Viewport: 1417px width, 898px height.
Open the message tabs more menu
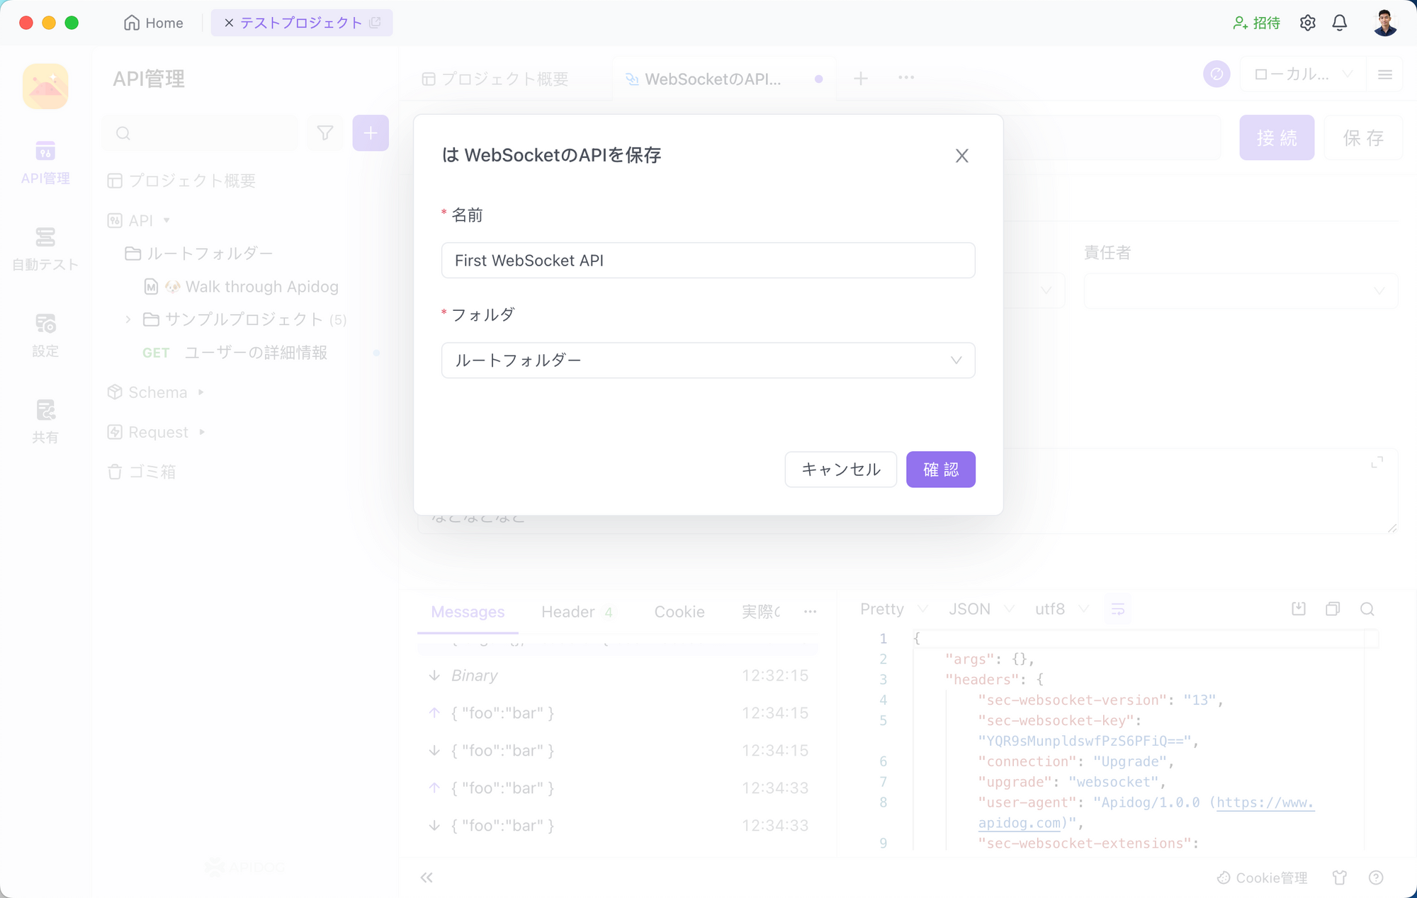pyautogui.click(x=810, y=611)
